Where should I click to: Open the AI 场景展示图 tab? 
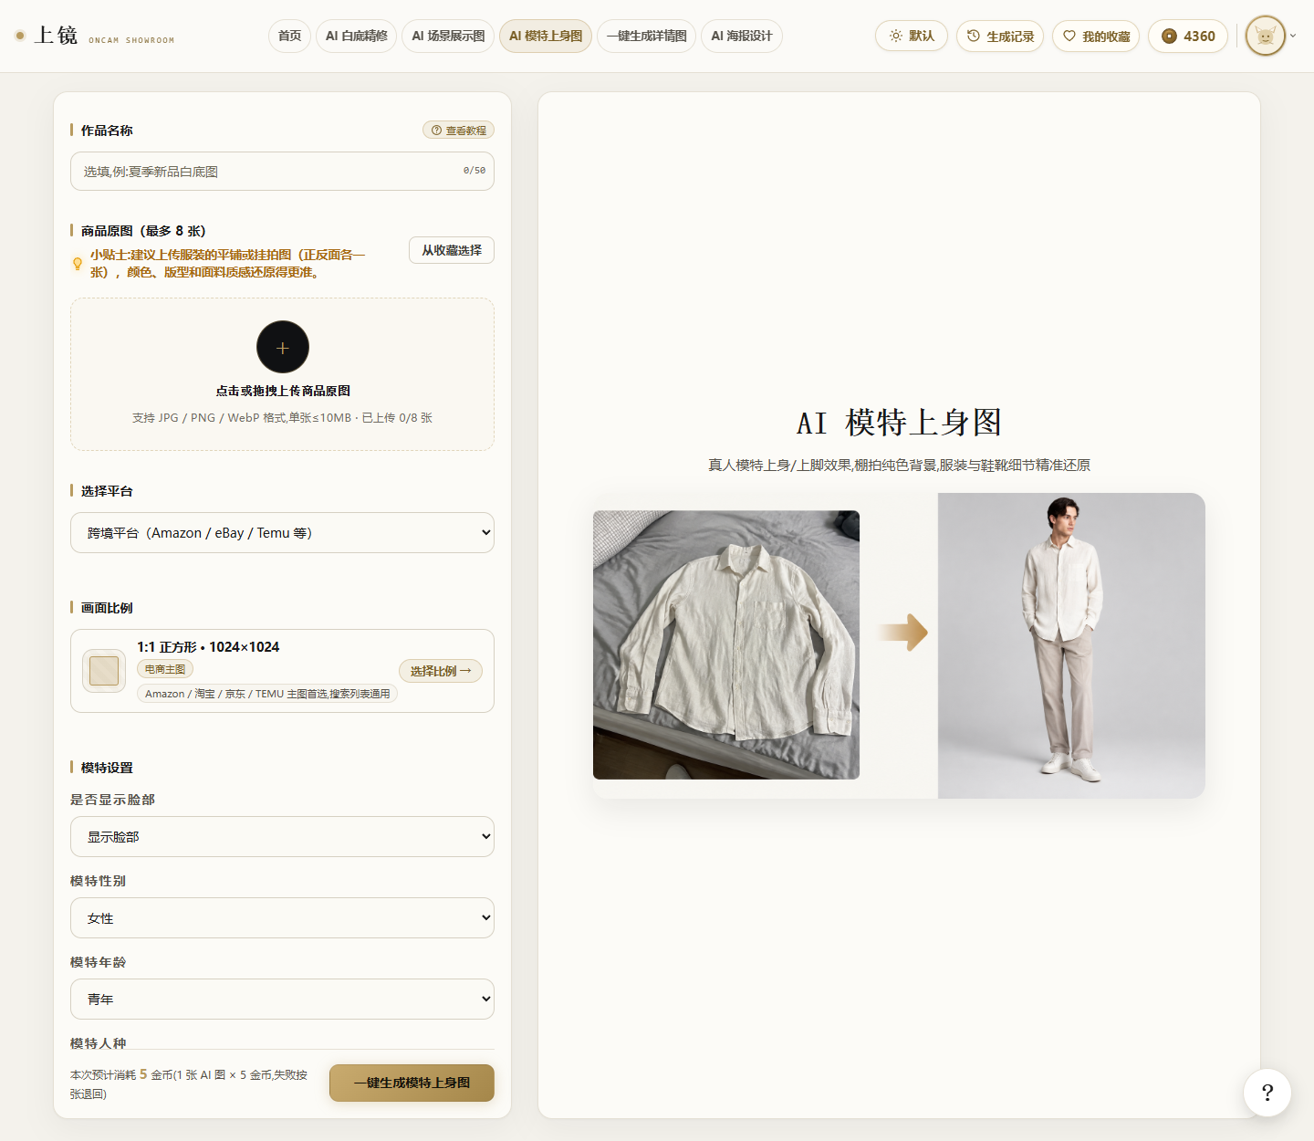pos(448,36)
